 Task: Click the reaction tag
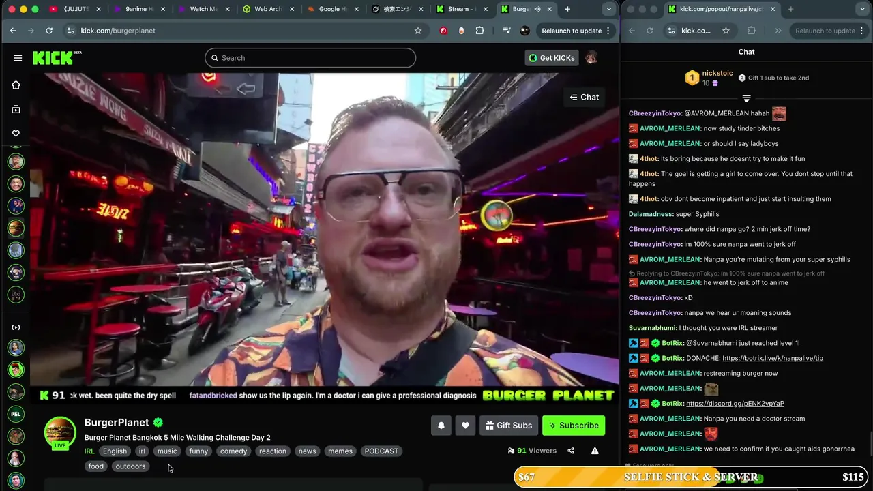pos(273,451)
